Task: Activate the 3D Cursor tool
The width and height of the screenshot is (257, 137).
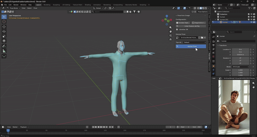Action: pos(4,21)
